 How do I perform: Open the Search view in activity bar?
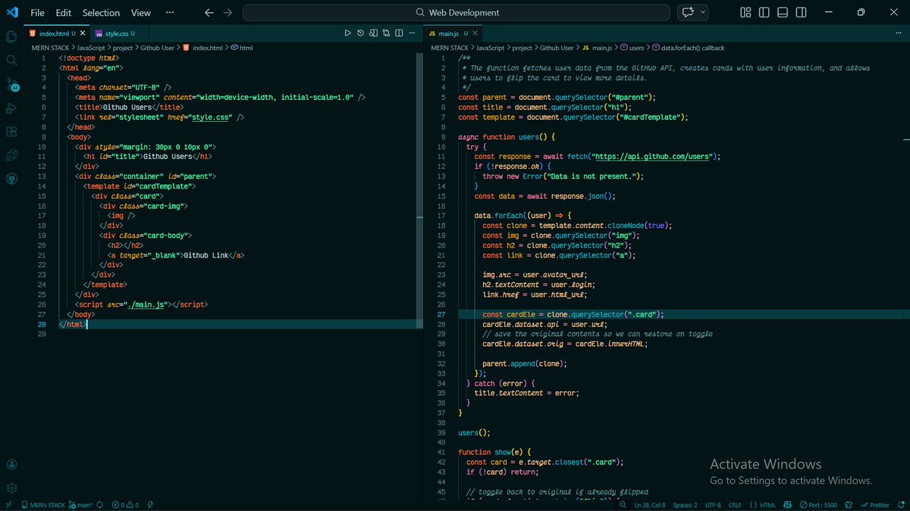click(x=11, y=60)
